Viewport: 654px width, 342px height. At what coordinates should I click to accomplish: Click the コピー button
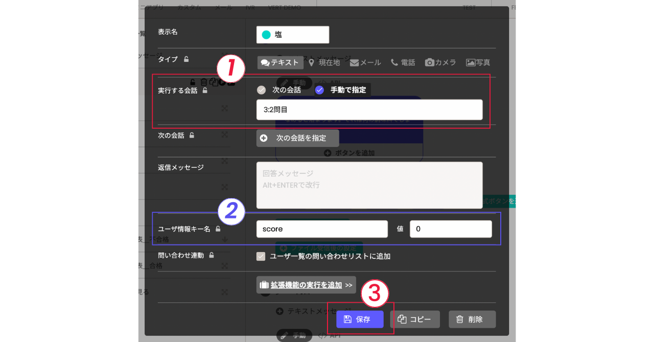pos(415,320)
